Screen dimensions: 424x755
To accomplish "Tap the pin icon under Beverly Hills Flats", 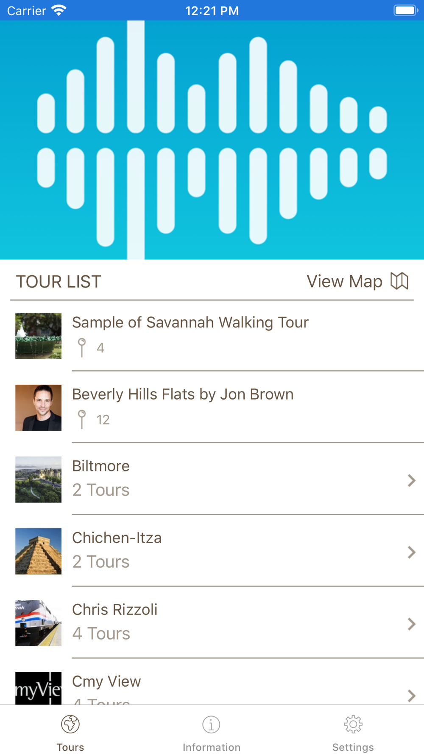I will 82,419.
